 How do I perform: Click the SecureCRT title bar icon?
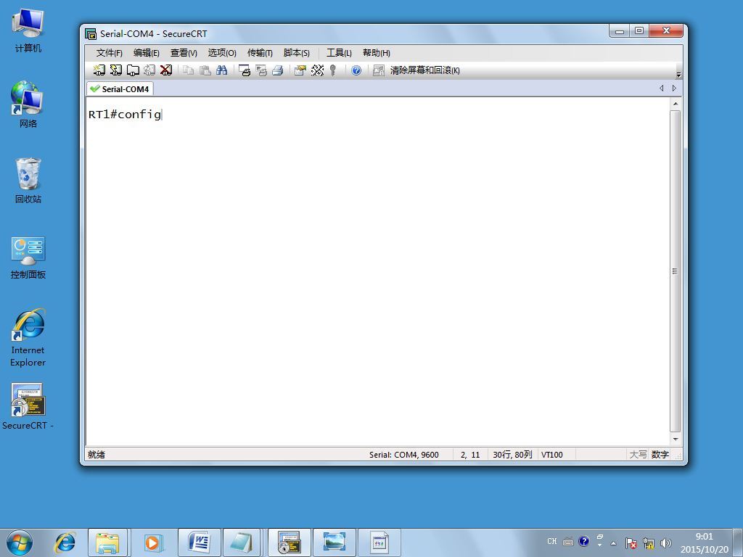(x=91, y=33)
